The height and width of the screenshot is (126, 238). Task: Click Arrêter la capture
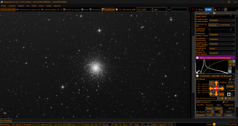71,9
